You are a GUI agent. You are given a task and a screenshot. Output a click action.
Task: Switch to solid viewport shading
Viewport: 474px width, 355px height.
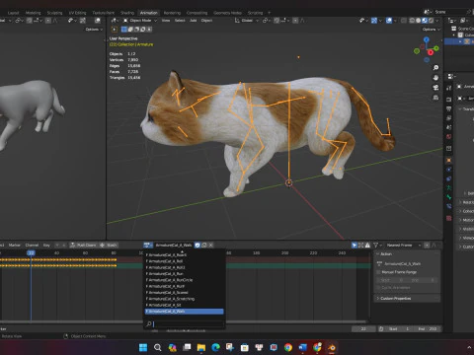point(418,21)
